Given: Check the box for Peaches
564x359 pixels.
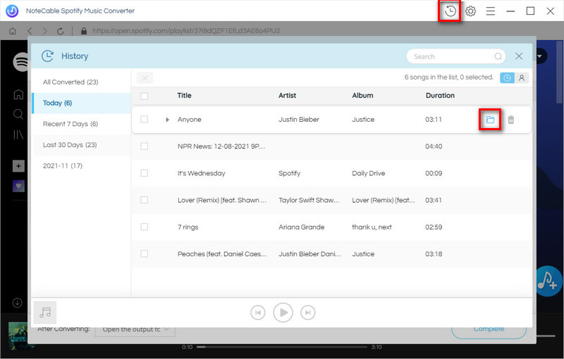Looking at the screenshot, I should click(145, 254).
